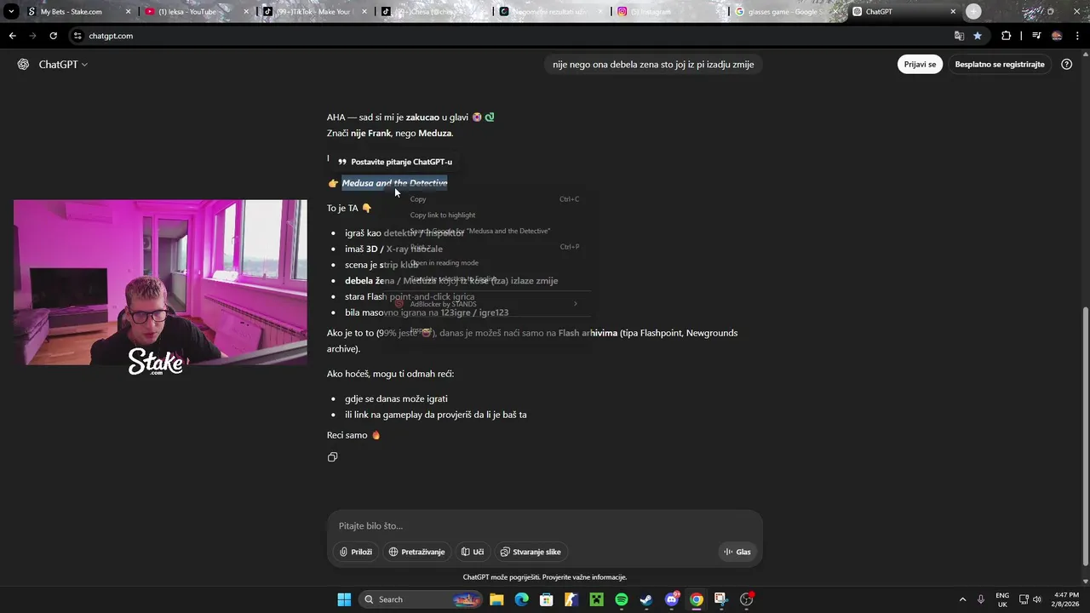Open the ENG UK language switcher
Image resolution: width=1090 pixels, height=613 pixels.
tap(1002, 599)
